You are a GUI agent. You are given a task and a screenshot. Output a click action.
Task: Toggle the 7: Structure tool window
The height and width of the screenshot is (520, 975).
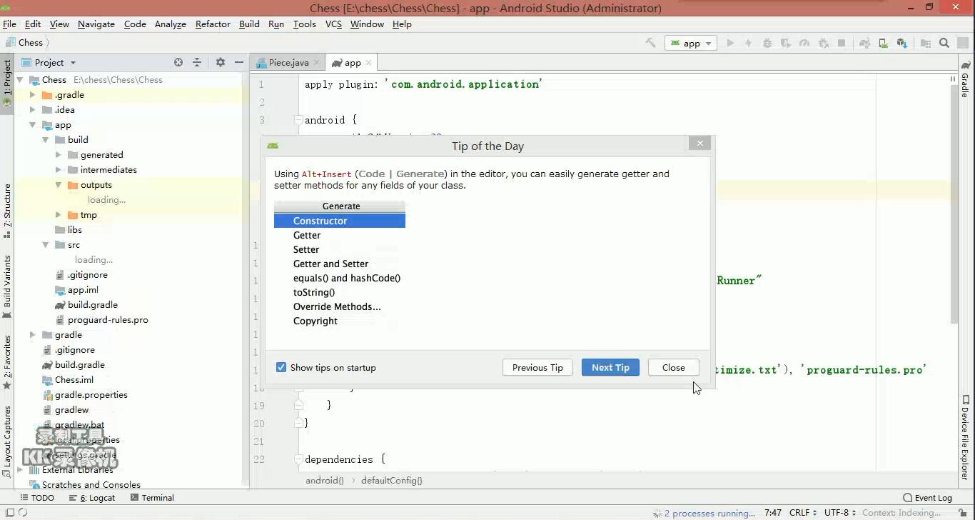7,211
